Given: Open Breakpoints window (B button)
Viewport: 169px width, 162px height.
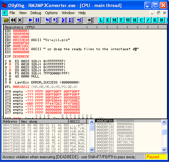Looking at the screenshot, I should point(162,20).
